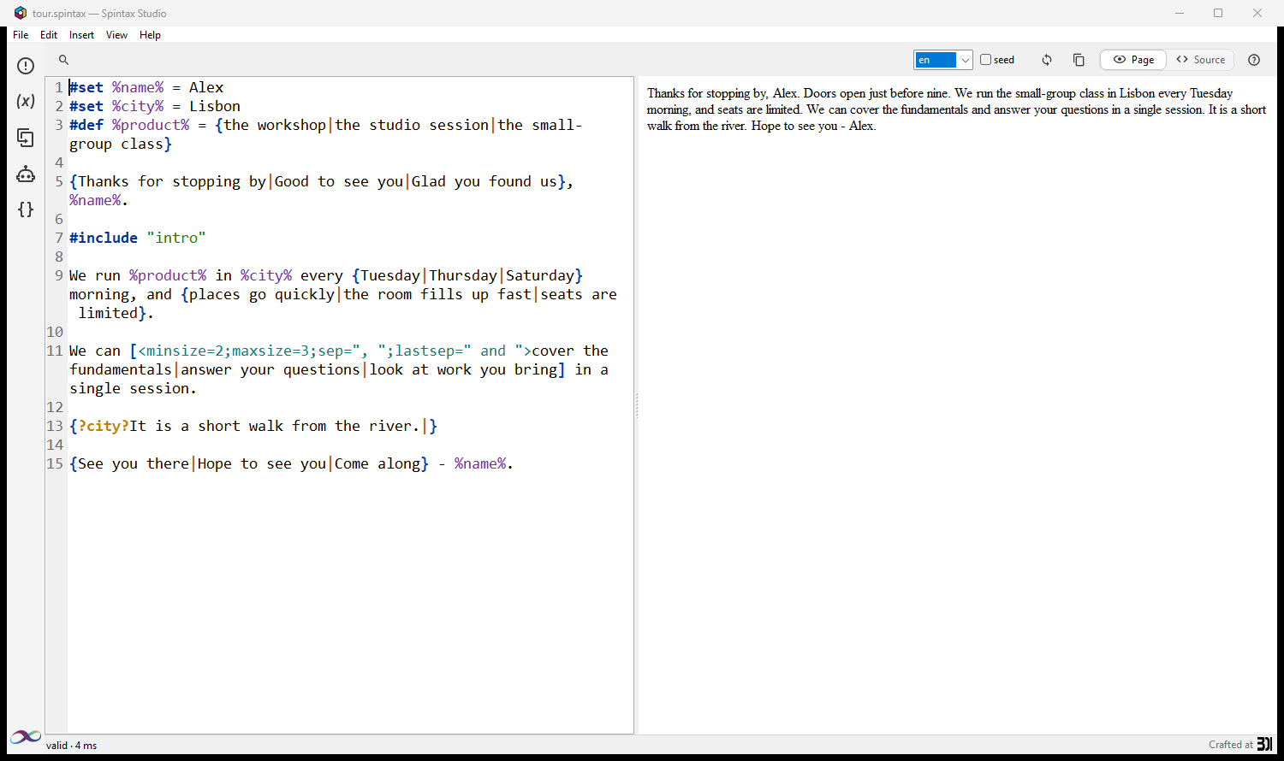This screenshot has height=761, width=1284.
Task: Click the rendered preview paragraph text
Action: point(956,109)
